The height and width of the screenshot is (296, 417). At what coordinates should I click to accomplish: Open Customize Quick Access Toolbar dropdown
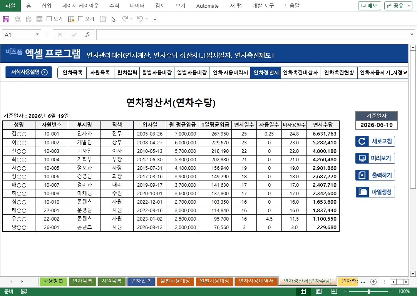tap(155, 19)
